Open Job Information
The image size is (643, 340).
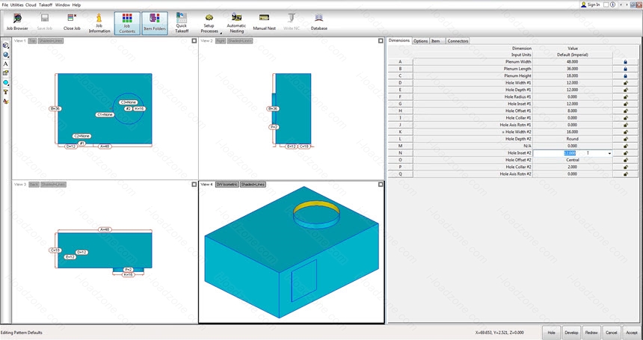click(99, 23)
